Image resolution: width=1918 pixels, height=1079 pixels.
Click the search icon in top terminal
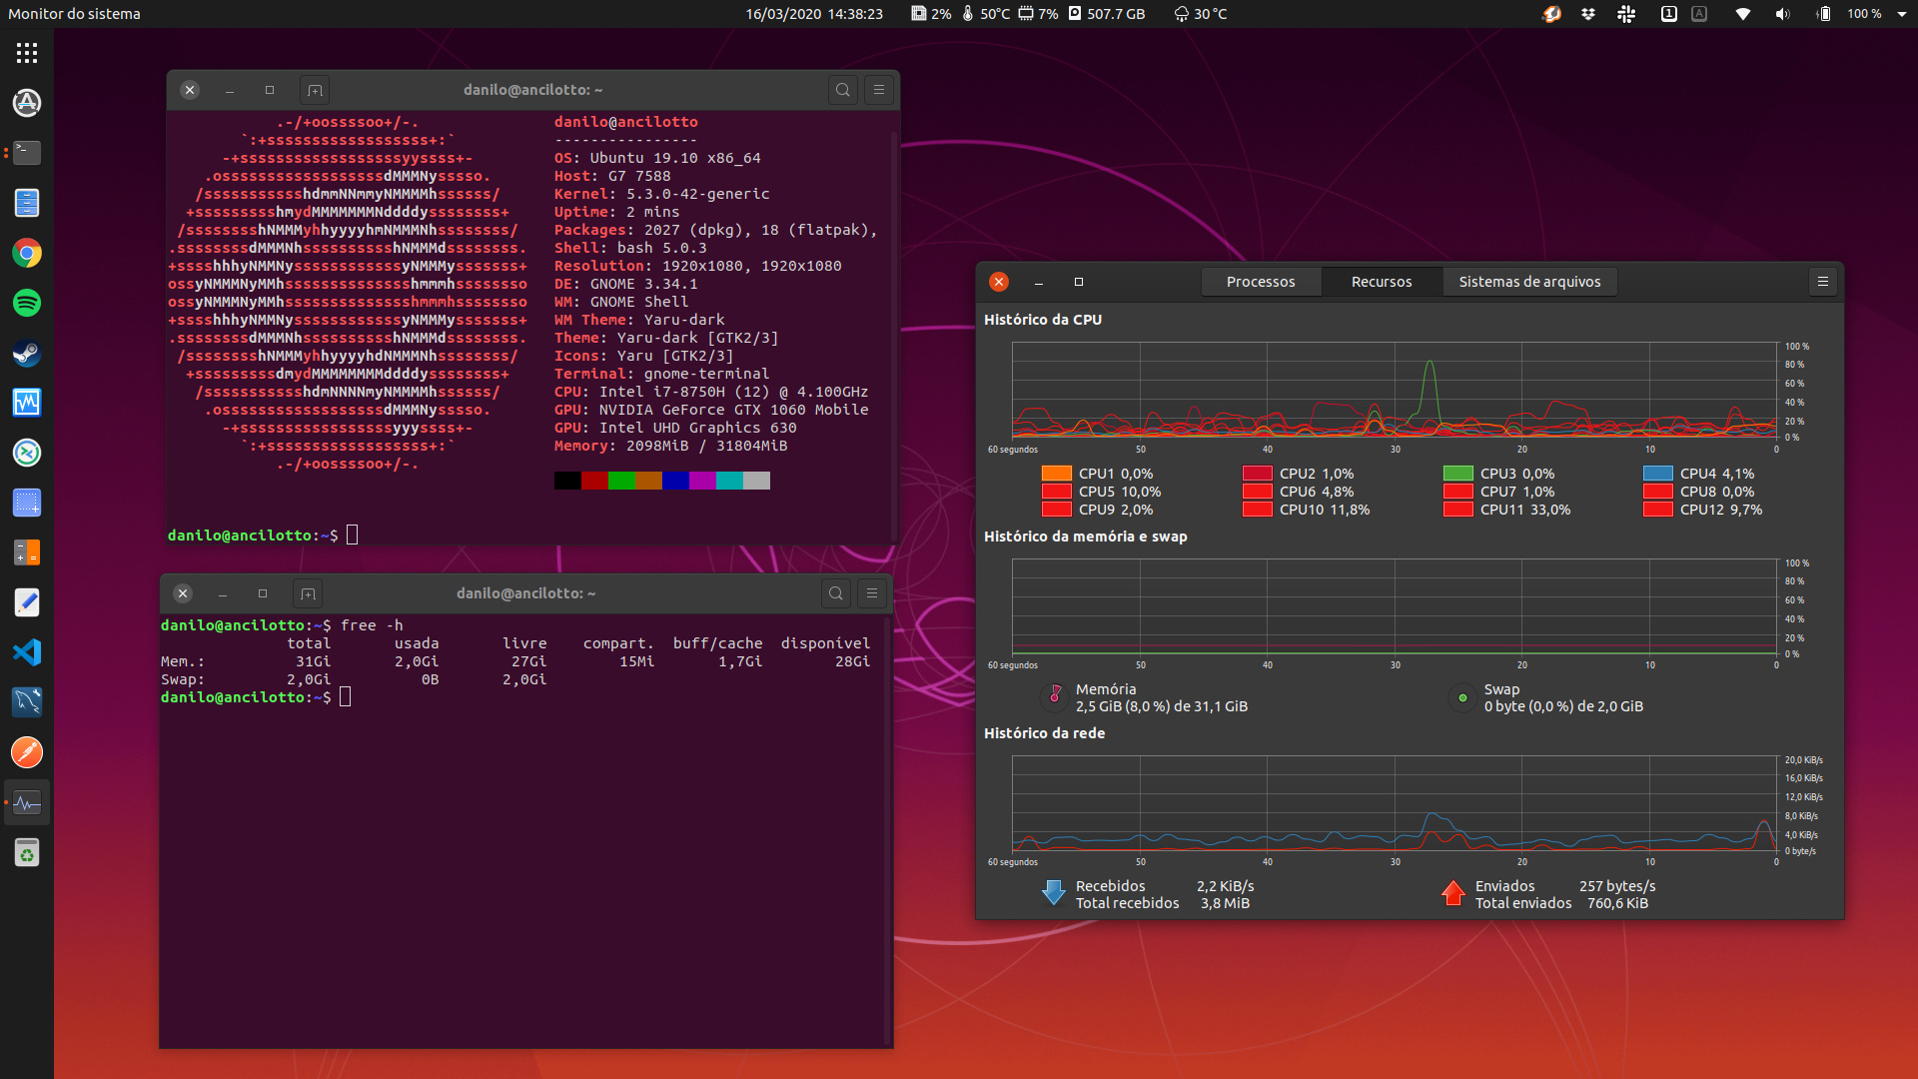[x=843, y=90]
